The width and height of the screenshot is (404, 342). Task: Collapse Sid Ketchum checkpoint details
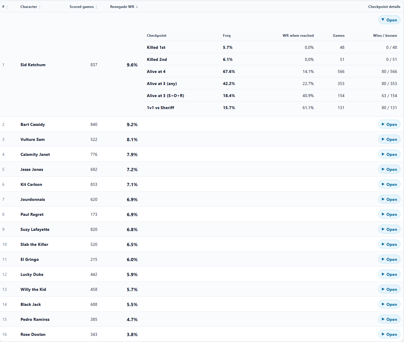(389, 20)
